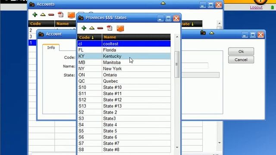Click the Provinces/States vertical scrollbar thumb
276x155 pixels.
click(x=177, y=64)
